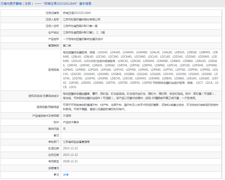
Task: Click the 备注 row label
Action: [x=56, y=135]
